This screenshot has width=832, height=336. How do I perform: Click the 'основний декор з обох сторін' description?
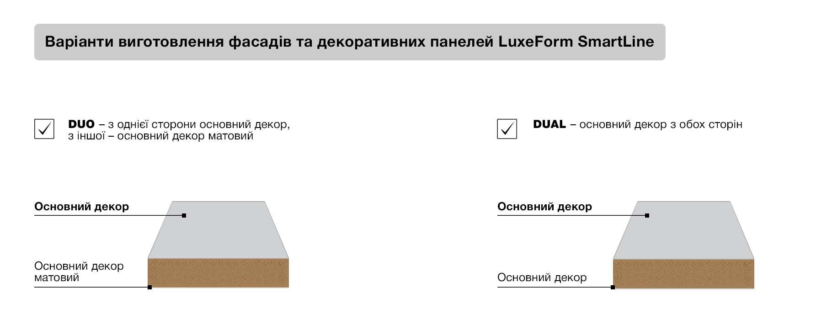[x=661, y=124]
